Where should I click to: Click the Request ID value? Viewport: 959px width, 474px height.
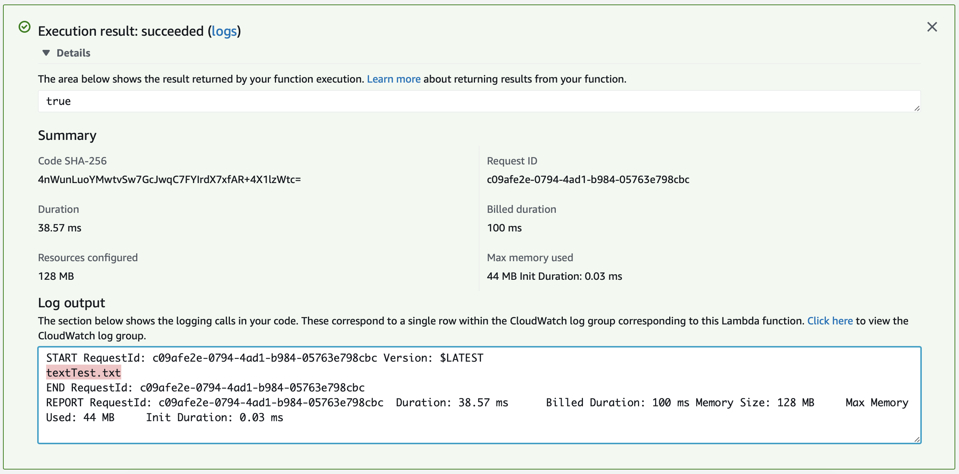click(x=588, y=179)
